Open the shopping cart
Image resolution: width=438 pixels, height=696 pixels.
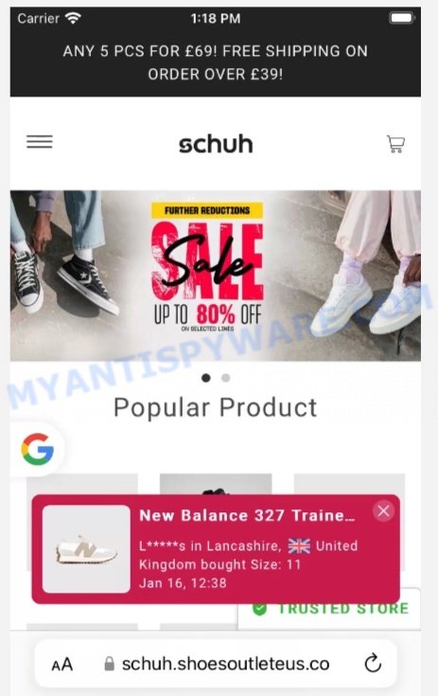click(x=395, y=144)
